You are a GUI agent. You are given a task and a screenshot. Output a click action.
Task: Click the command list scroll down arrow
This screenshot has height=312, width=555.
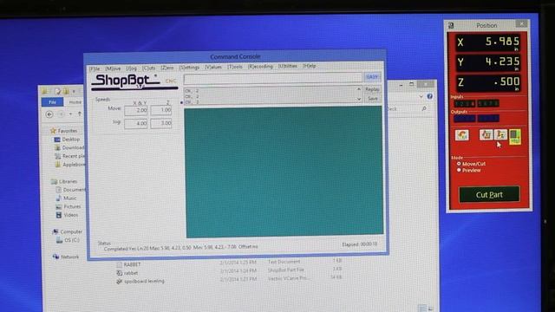click(358, 100)
